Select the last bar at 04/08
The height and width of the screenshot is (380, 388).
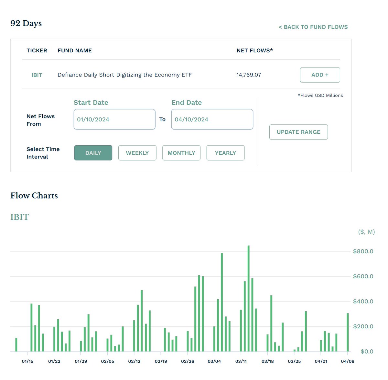pos(348,333)
